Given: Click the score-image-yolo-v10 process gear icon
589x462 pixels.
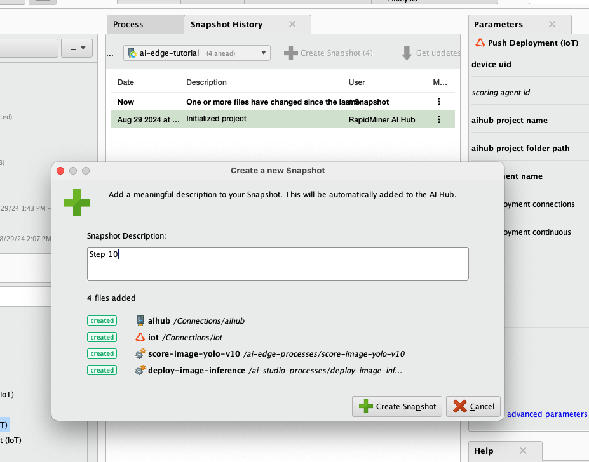Looking at the screenshot, I should coord(140,354).
